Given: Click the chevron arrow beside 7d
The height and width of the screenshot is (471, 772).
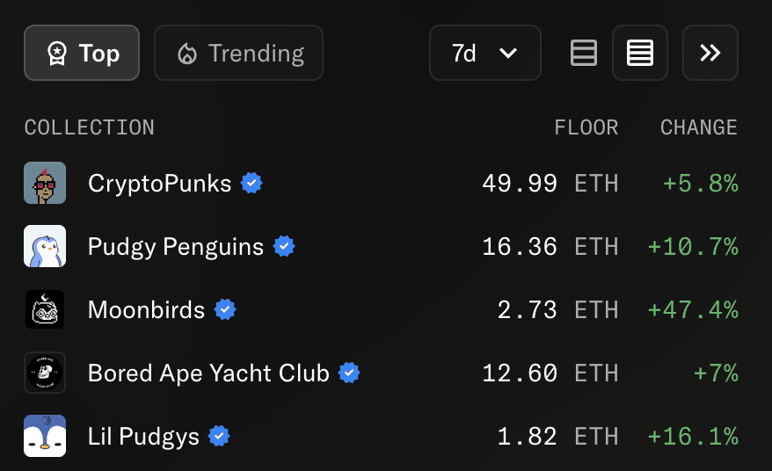Looking at the screenshot, I should (x=508, y=53).
